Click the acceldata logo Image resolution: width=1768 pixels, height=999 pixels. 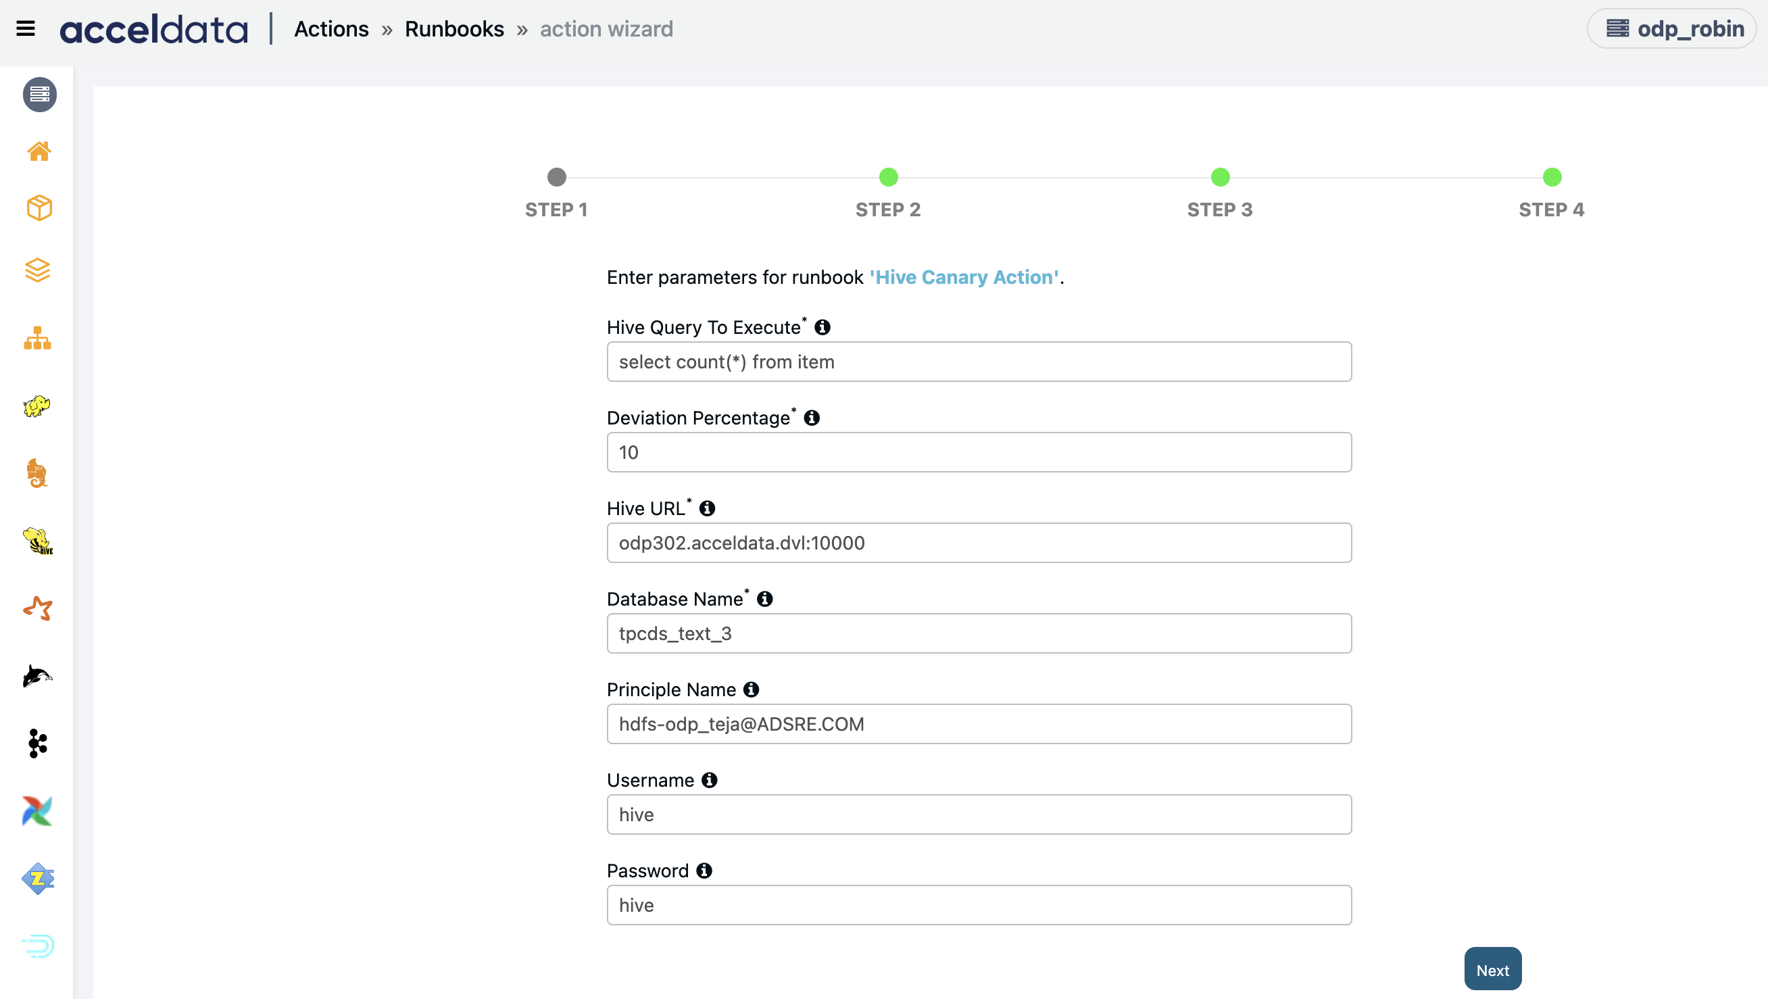(153, 30)
